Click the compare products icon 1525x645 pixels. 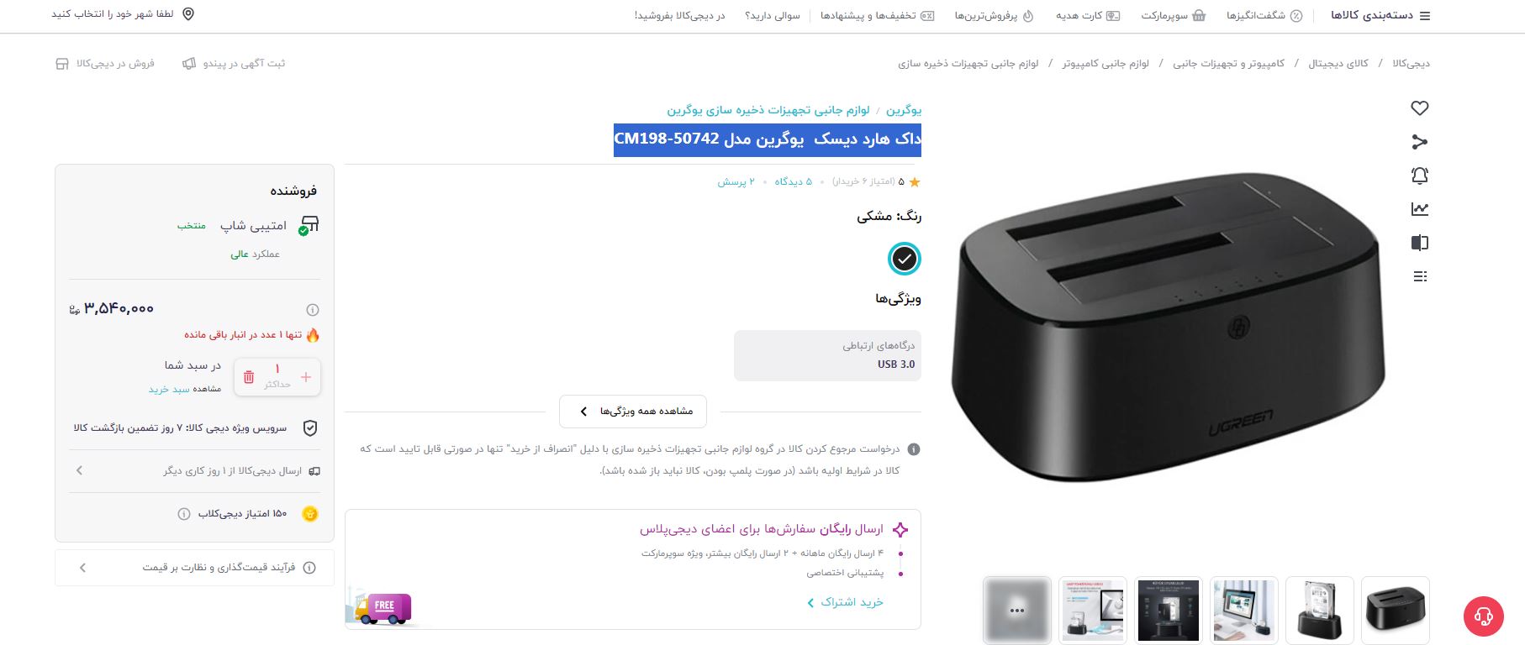[1420, 243]
